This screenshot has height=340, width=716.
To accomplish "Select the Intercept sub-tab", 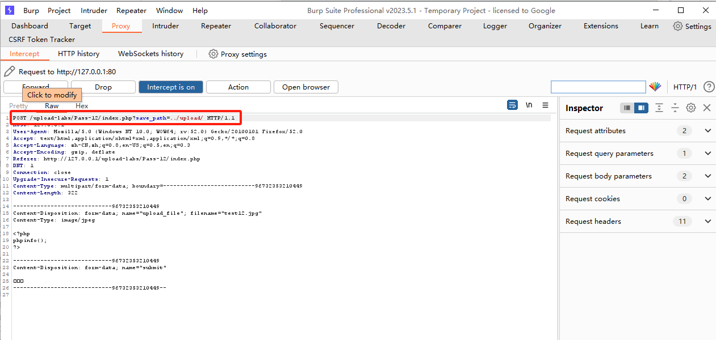I will [x=24, y=54].
